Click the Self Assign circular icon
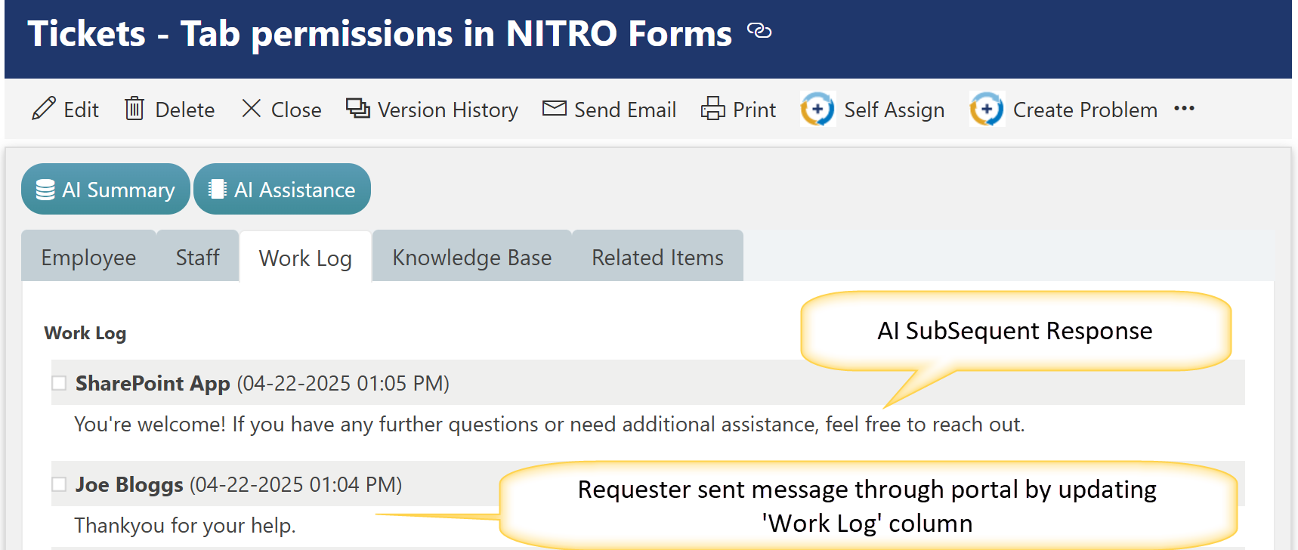This screenshot has width=1298, height=550. [x=817, y=110]
